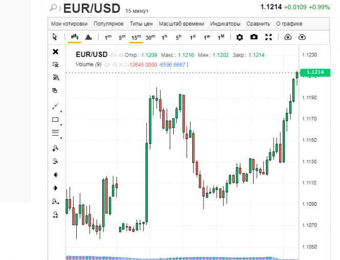340x260 pixels.
Task: Set timeframe to 15 minutes
Action: (136, 37)
